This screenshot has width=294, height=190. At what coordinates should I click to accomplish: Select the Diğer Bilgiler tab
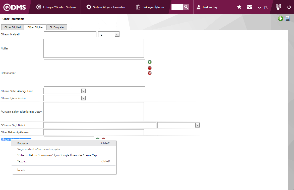pos(35,27)
